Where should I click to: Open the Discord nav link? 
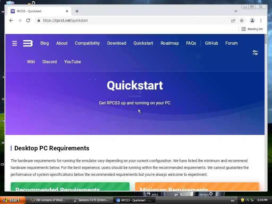pyautogui.click(x=50, y=62)
